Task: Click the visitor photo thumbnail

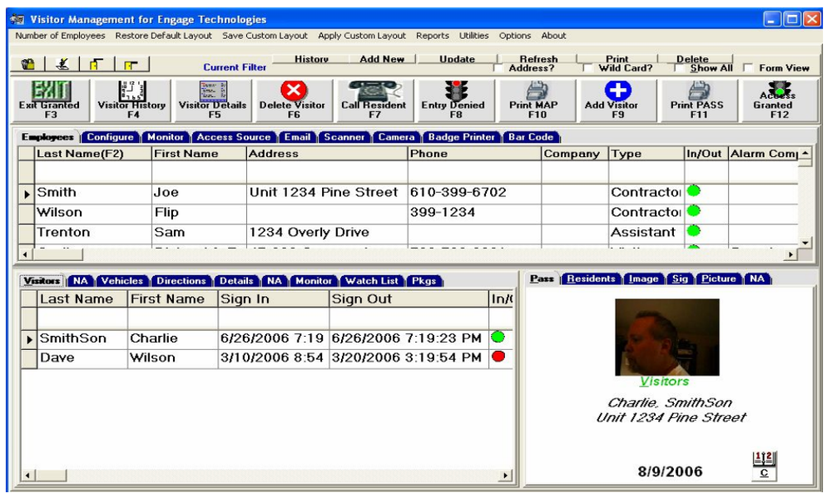Action: pos(667,337)
